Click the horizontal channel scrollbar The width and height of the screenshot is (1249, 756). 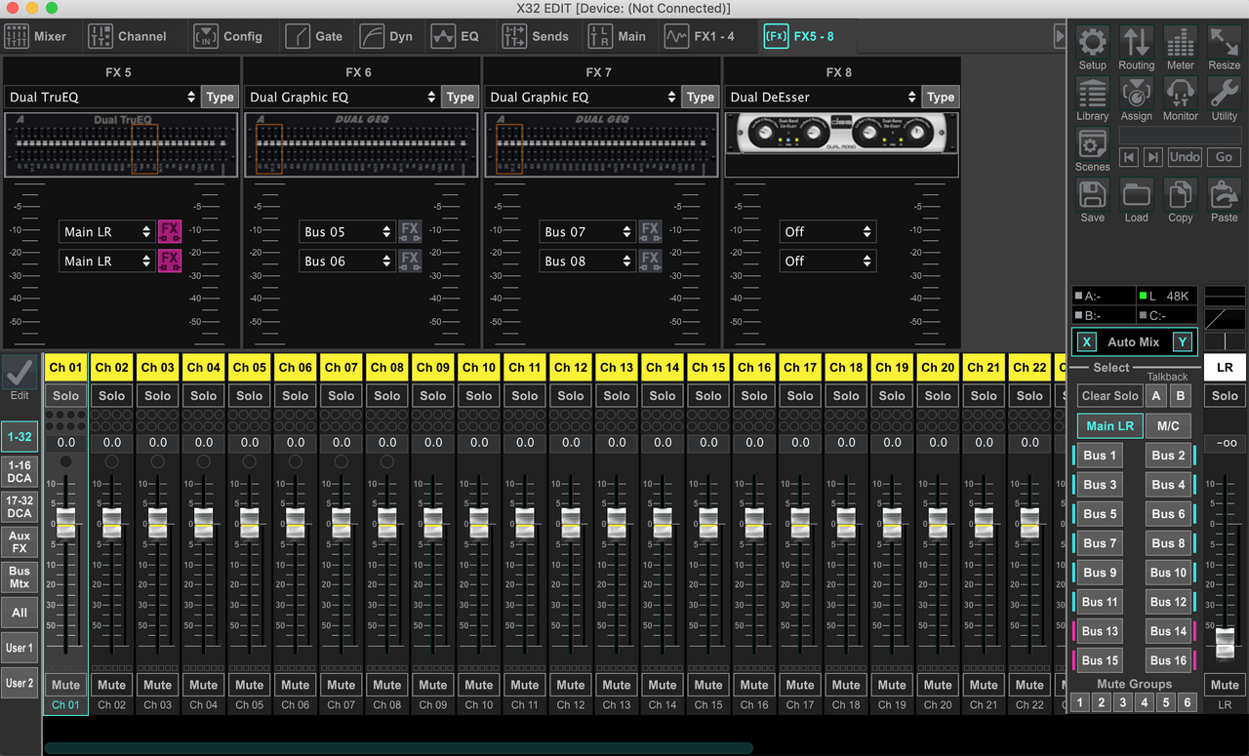(x=399, y=748)
